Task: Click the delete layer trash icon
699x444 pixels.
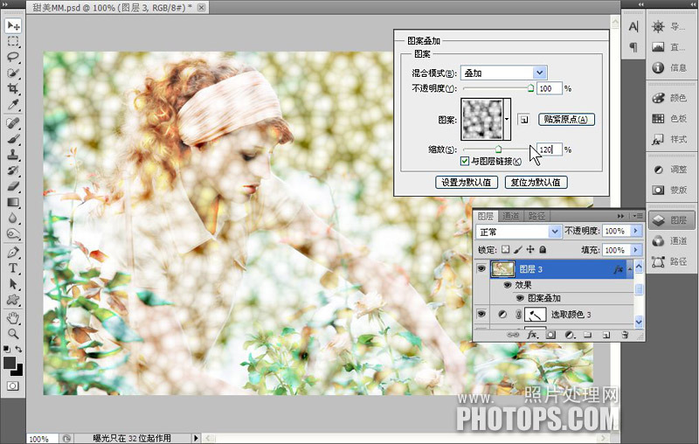Action: coord(625,335)
